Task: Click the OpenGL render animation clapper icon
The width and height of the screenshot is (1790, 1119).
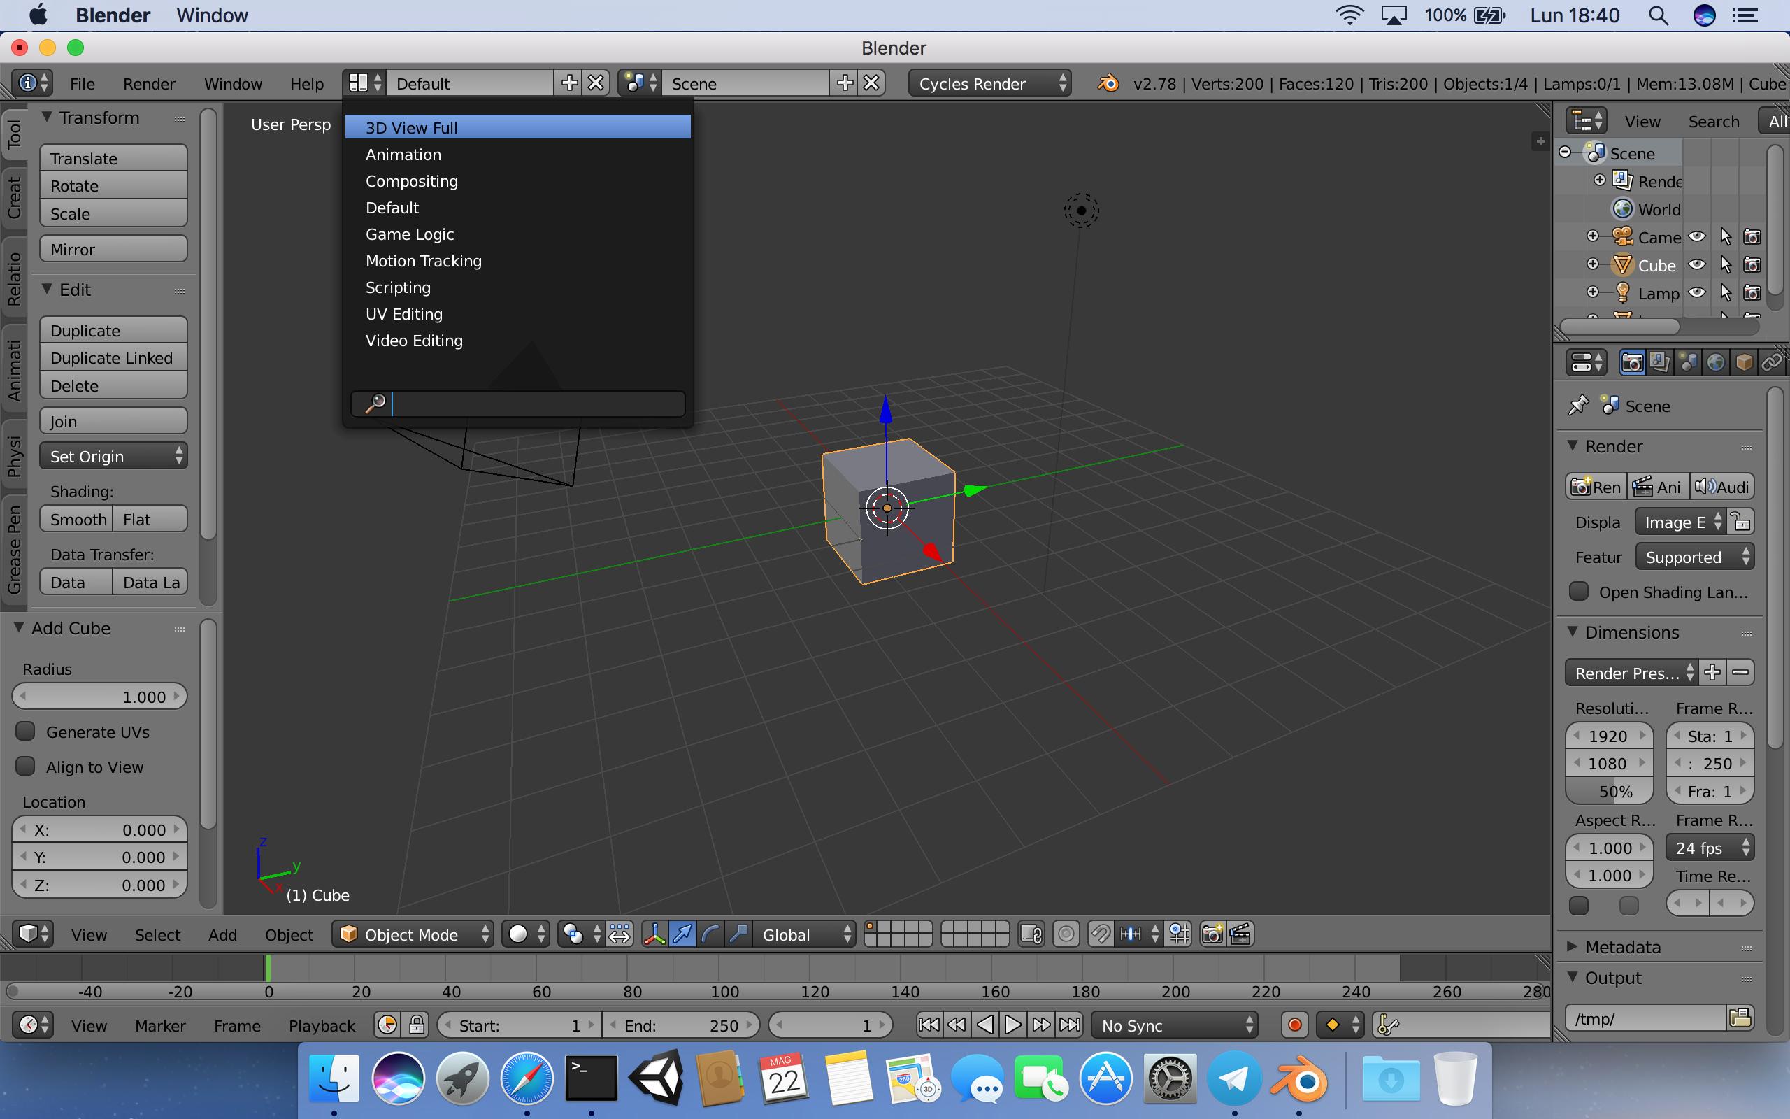Action: 1240,934
